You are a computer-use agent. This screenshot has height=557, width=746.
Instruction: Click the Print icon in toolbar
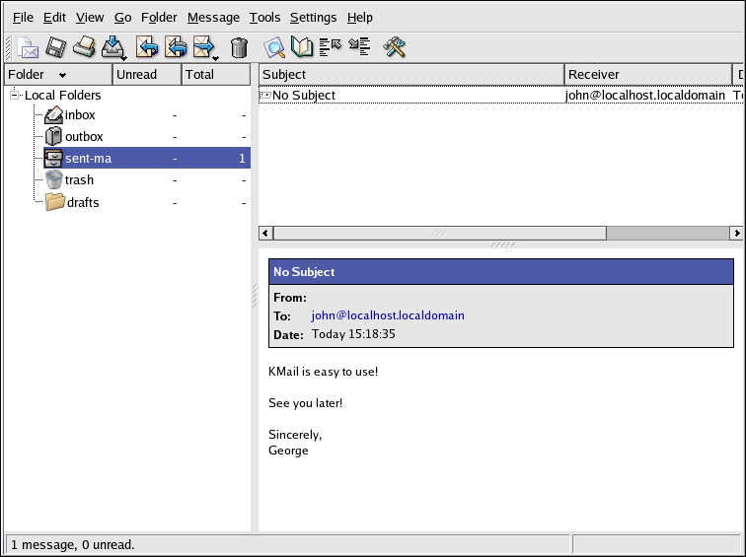pyautogui.click(x=85, y=47)
